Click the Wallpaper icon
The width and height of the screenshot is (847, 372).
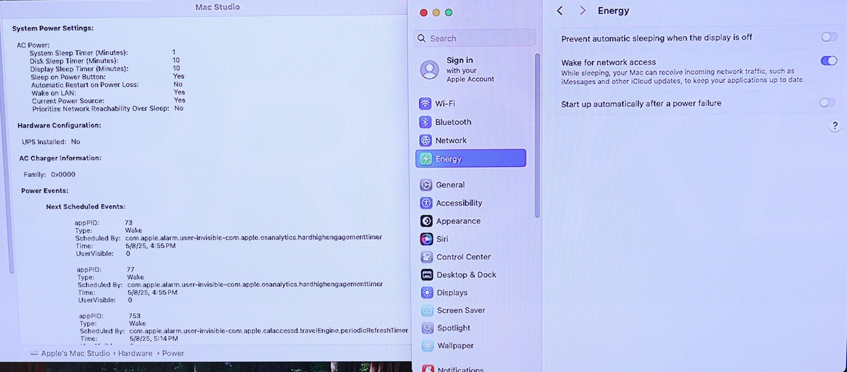click(x=428, y=346)
